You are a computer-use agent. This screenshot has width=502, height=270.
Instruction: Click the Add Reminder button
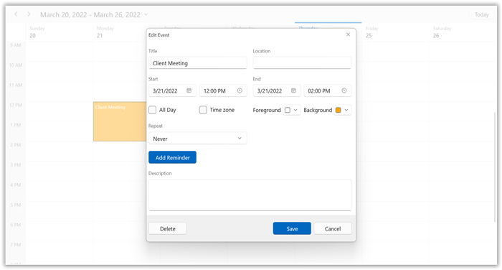pyautogui.click(x=172, y=157)
